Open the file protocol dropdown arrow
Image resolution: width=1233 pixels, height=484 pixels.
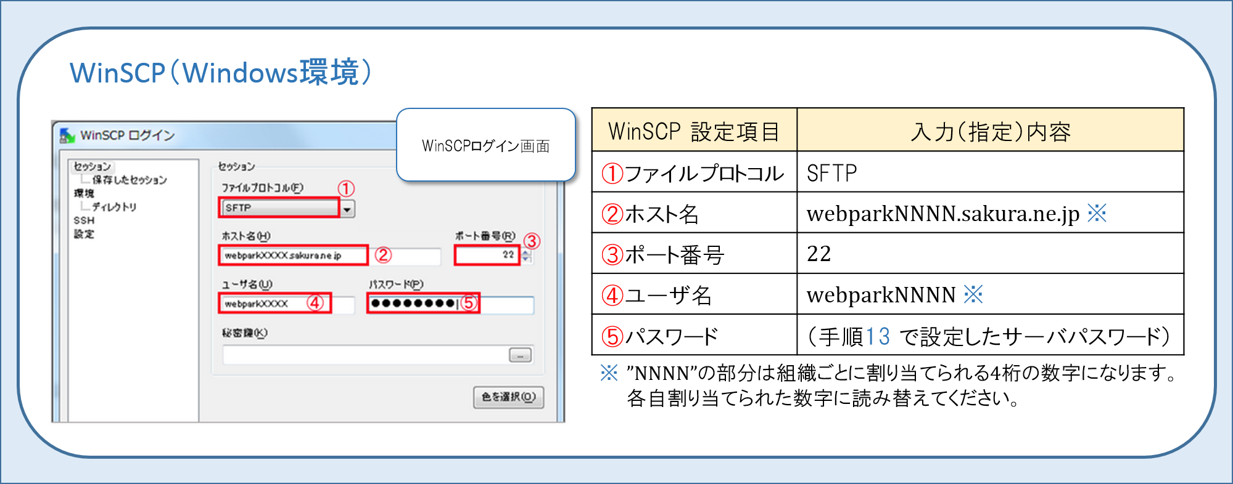coord(347,209)
